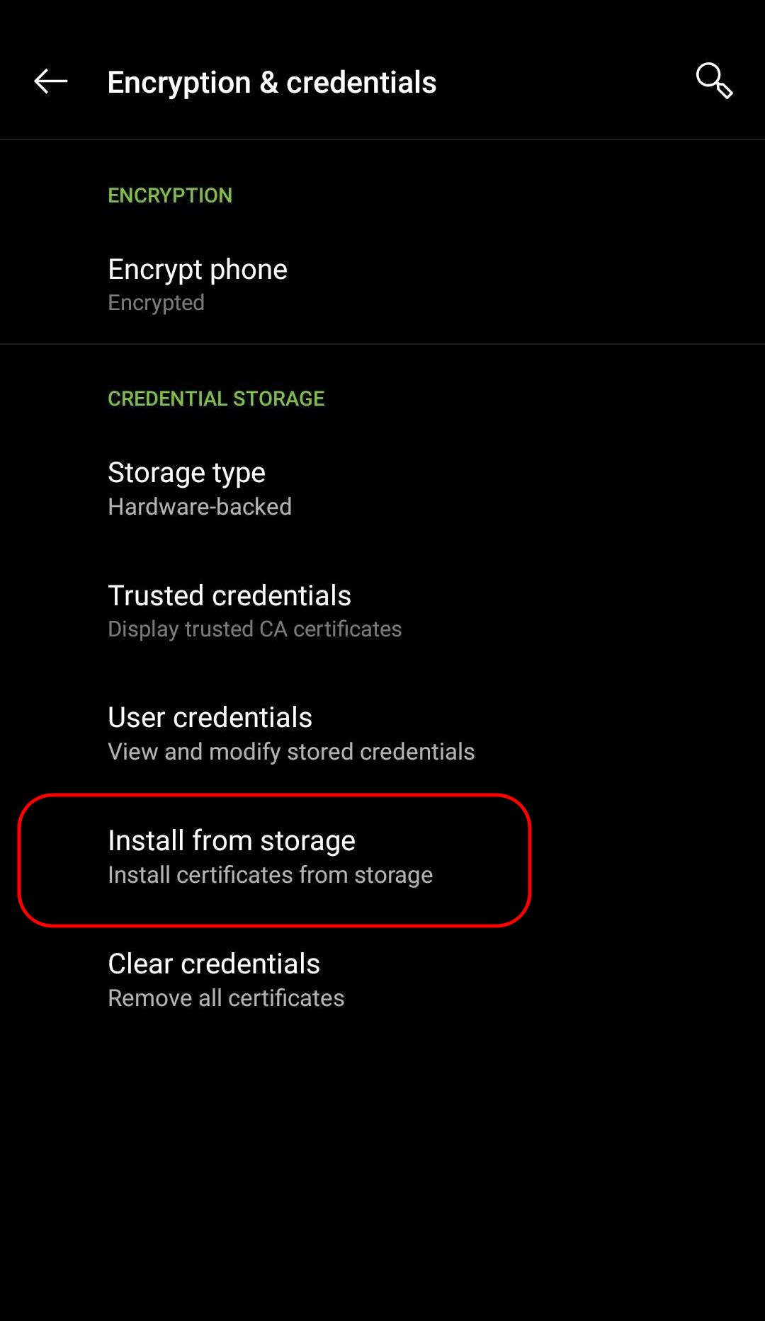Open Trusted credentials
The width and height of the screenshot is (765, 1321).
[x=229, y=596]
